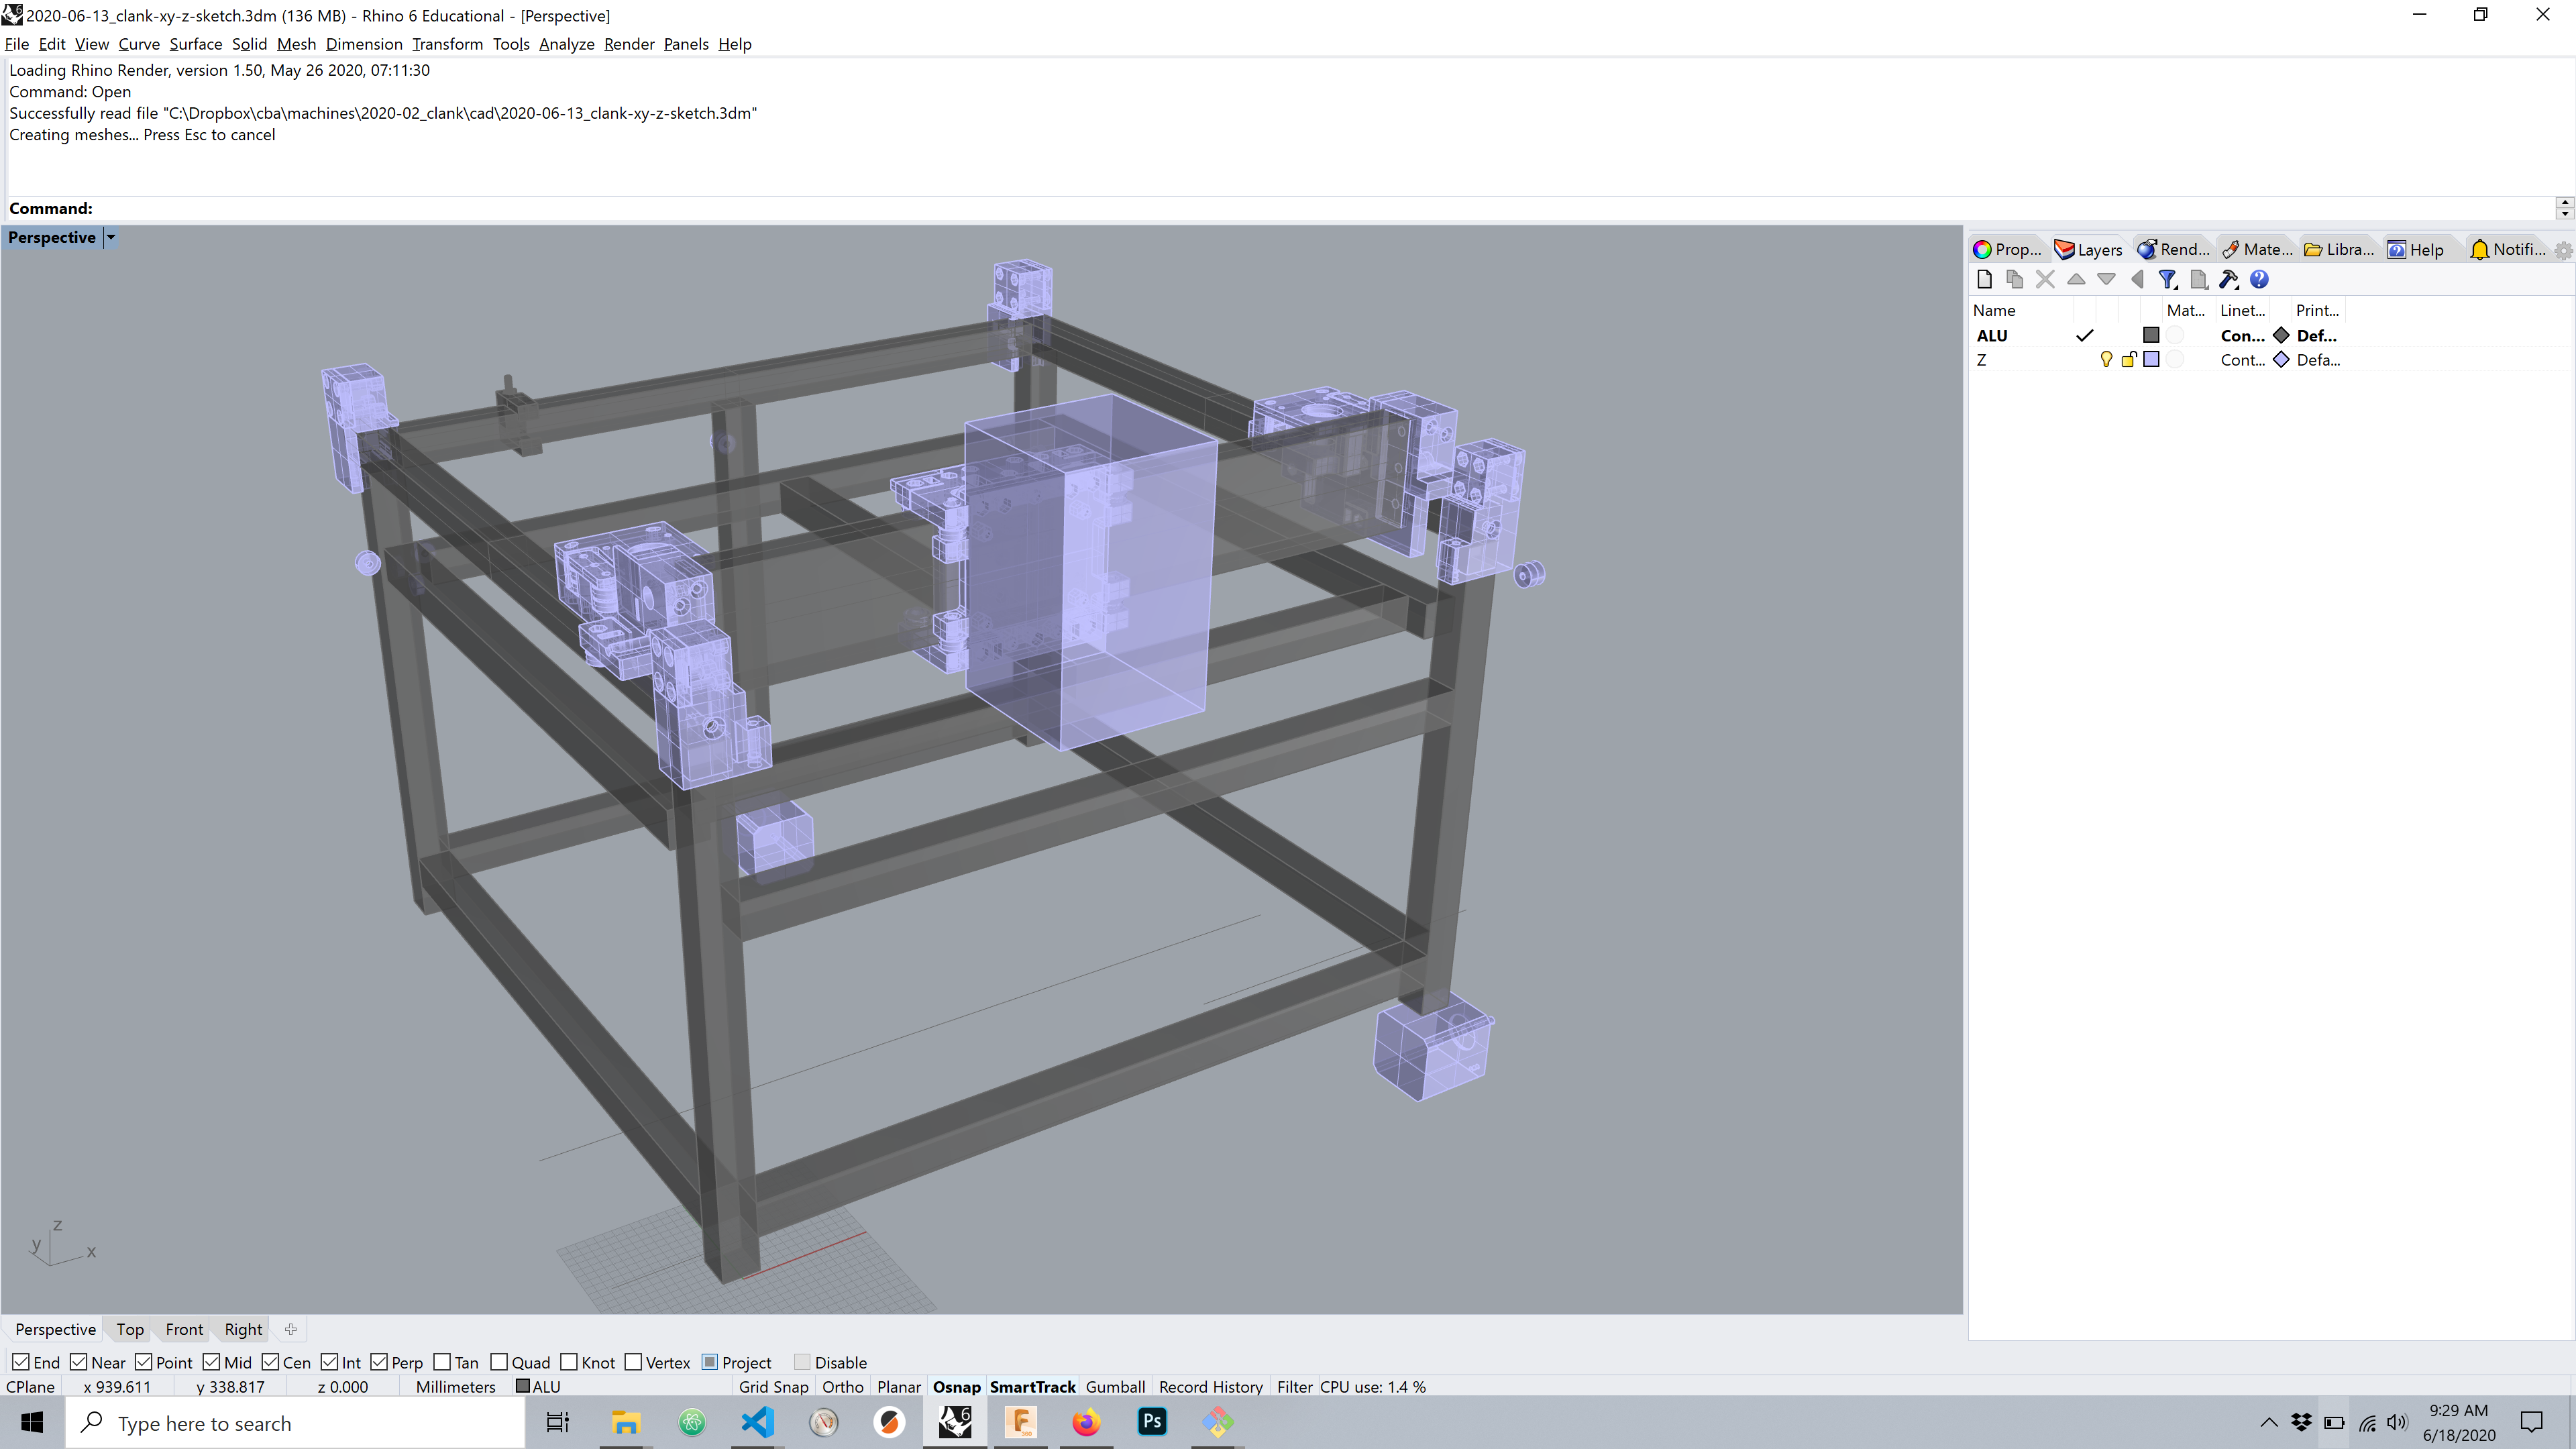The image size is (2576, 1449).
Task: Change the Z layer color swatch
Action: 2151,360
